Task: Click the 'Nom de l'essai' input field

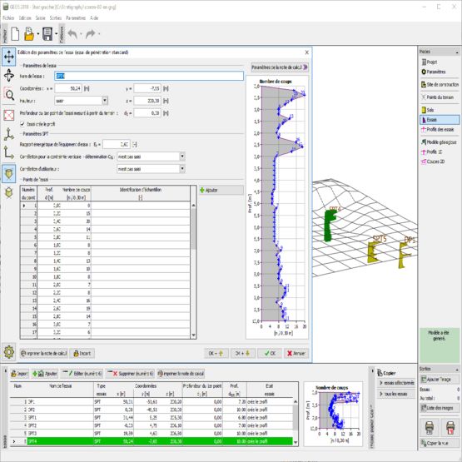Action: point(149,76)
